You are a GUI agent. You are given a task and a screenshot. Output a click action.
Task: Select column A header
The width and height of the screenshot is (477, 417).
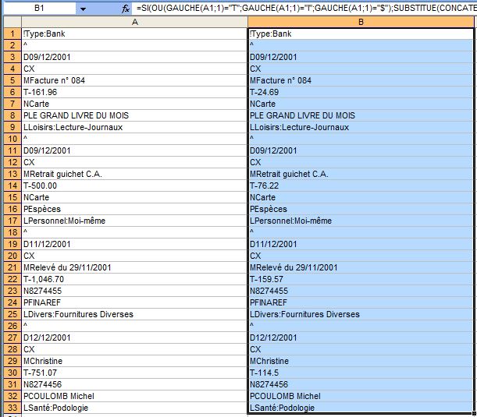coord(134,23)
